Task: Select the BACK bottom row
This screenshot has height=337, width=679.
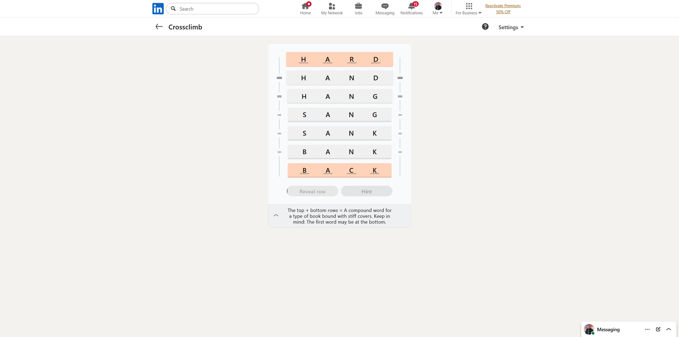Action: [339, 170]
